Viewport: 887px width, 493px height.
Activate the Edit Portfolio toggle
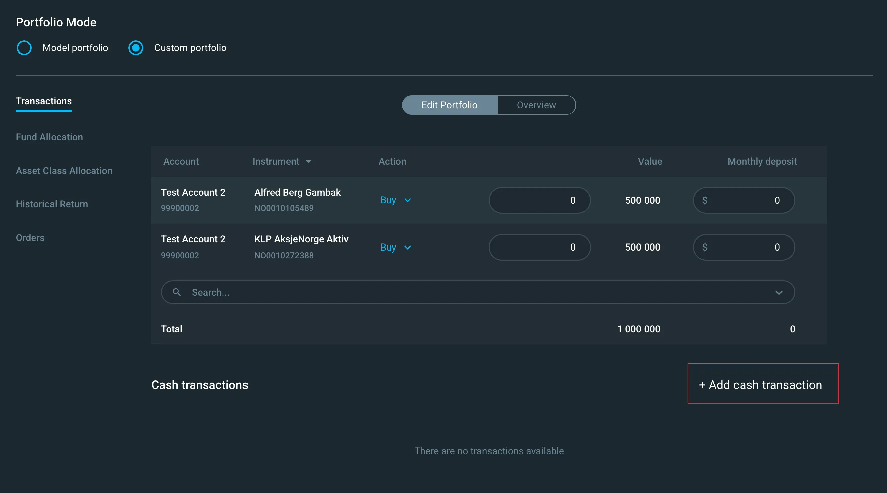click(450, 105)
